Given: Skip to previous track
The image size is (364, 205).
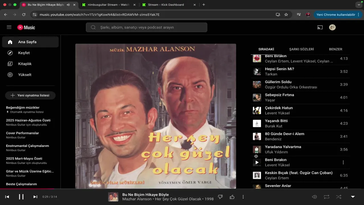Looking at the screenshot, I should (7, 197).
